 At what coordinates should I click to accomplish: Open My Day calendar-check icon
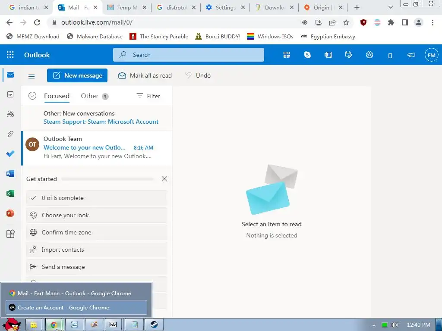pyautogui.click(x=349, y=55)
